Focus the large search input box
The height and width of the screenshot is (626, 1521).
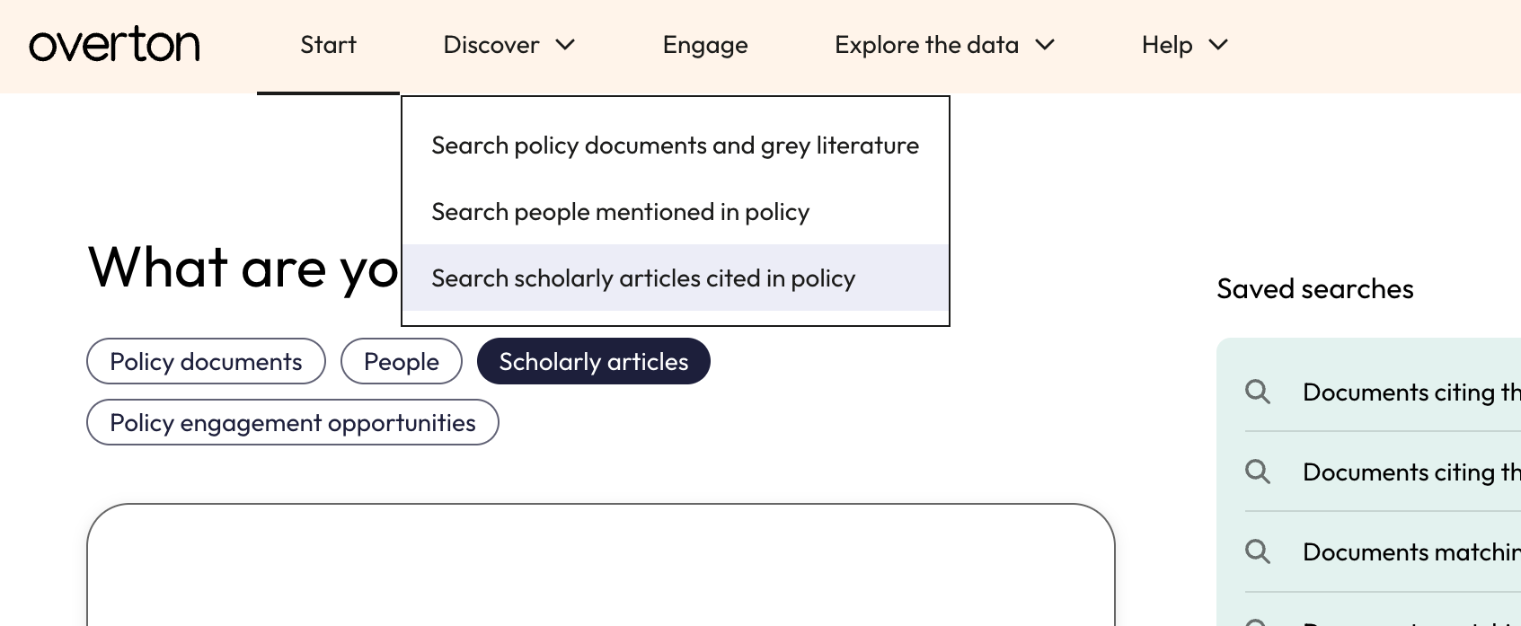click(x=601, y=565)
